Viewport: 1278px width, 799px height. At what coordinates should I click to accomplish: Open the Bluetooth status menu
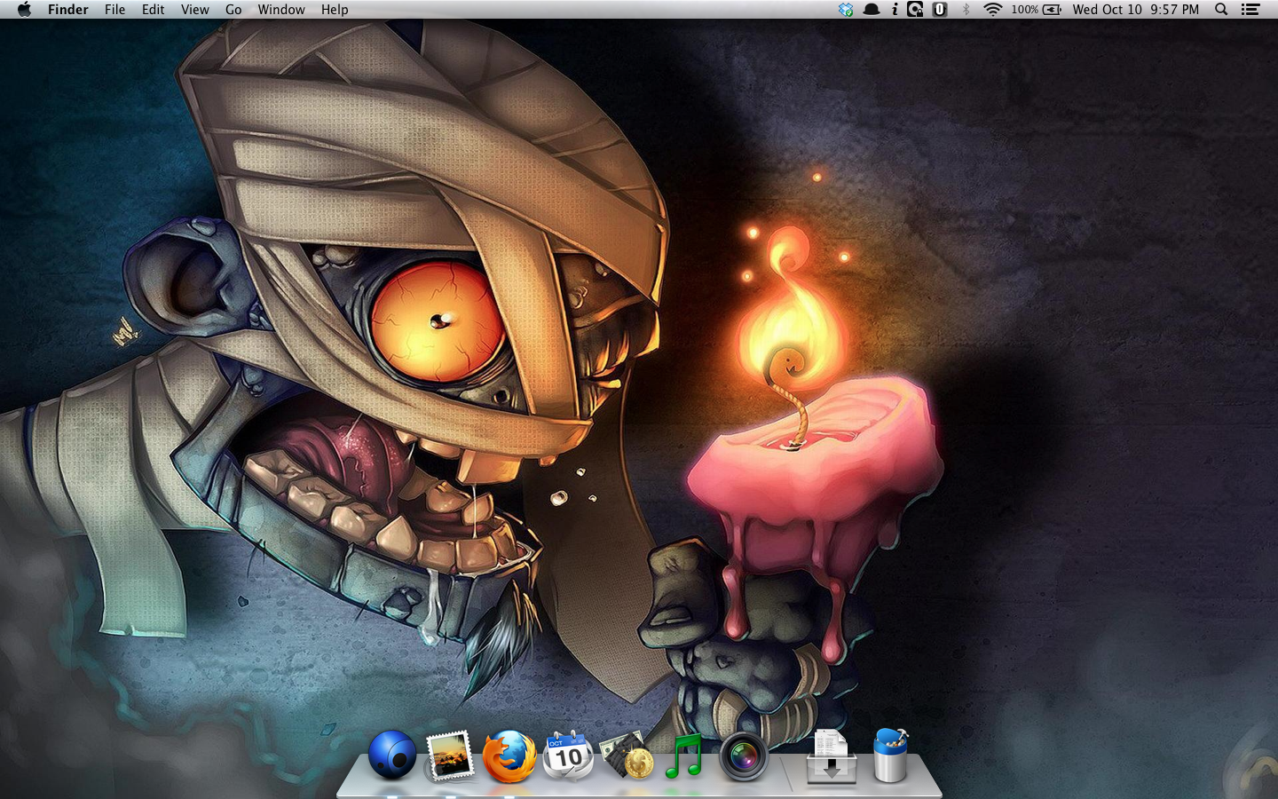pyautogui.click(x=966, y=9)
